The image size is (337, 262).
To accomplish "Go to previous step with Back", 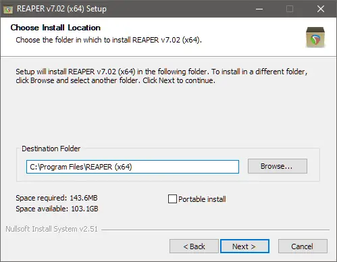I will 194,246.
